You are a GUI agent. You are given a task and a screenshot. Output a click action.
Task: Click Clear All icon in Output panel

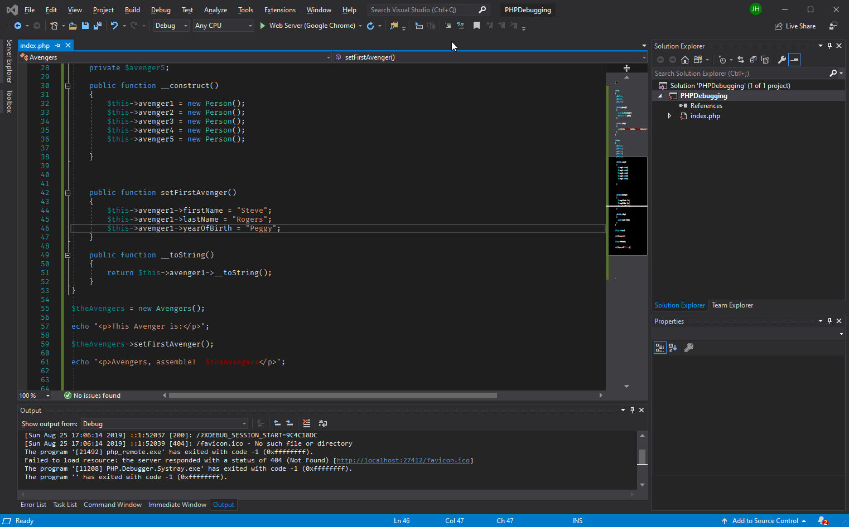306,423
